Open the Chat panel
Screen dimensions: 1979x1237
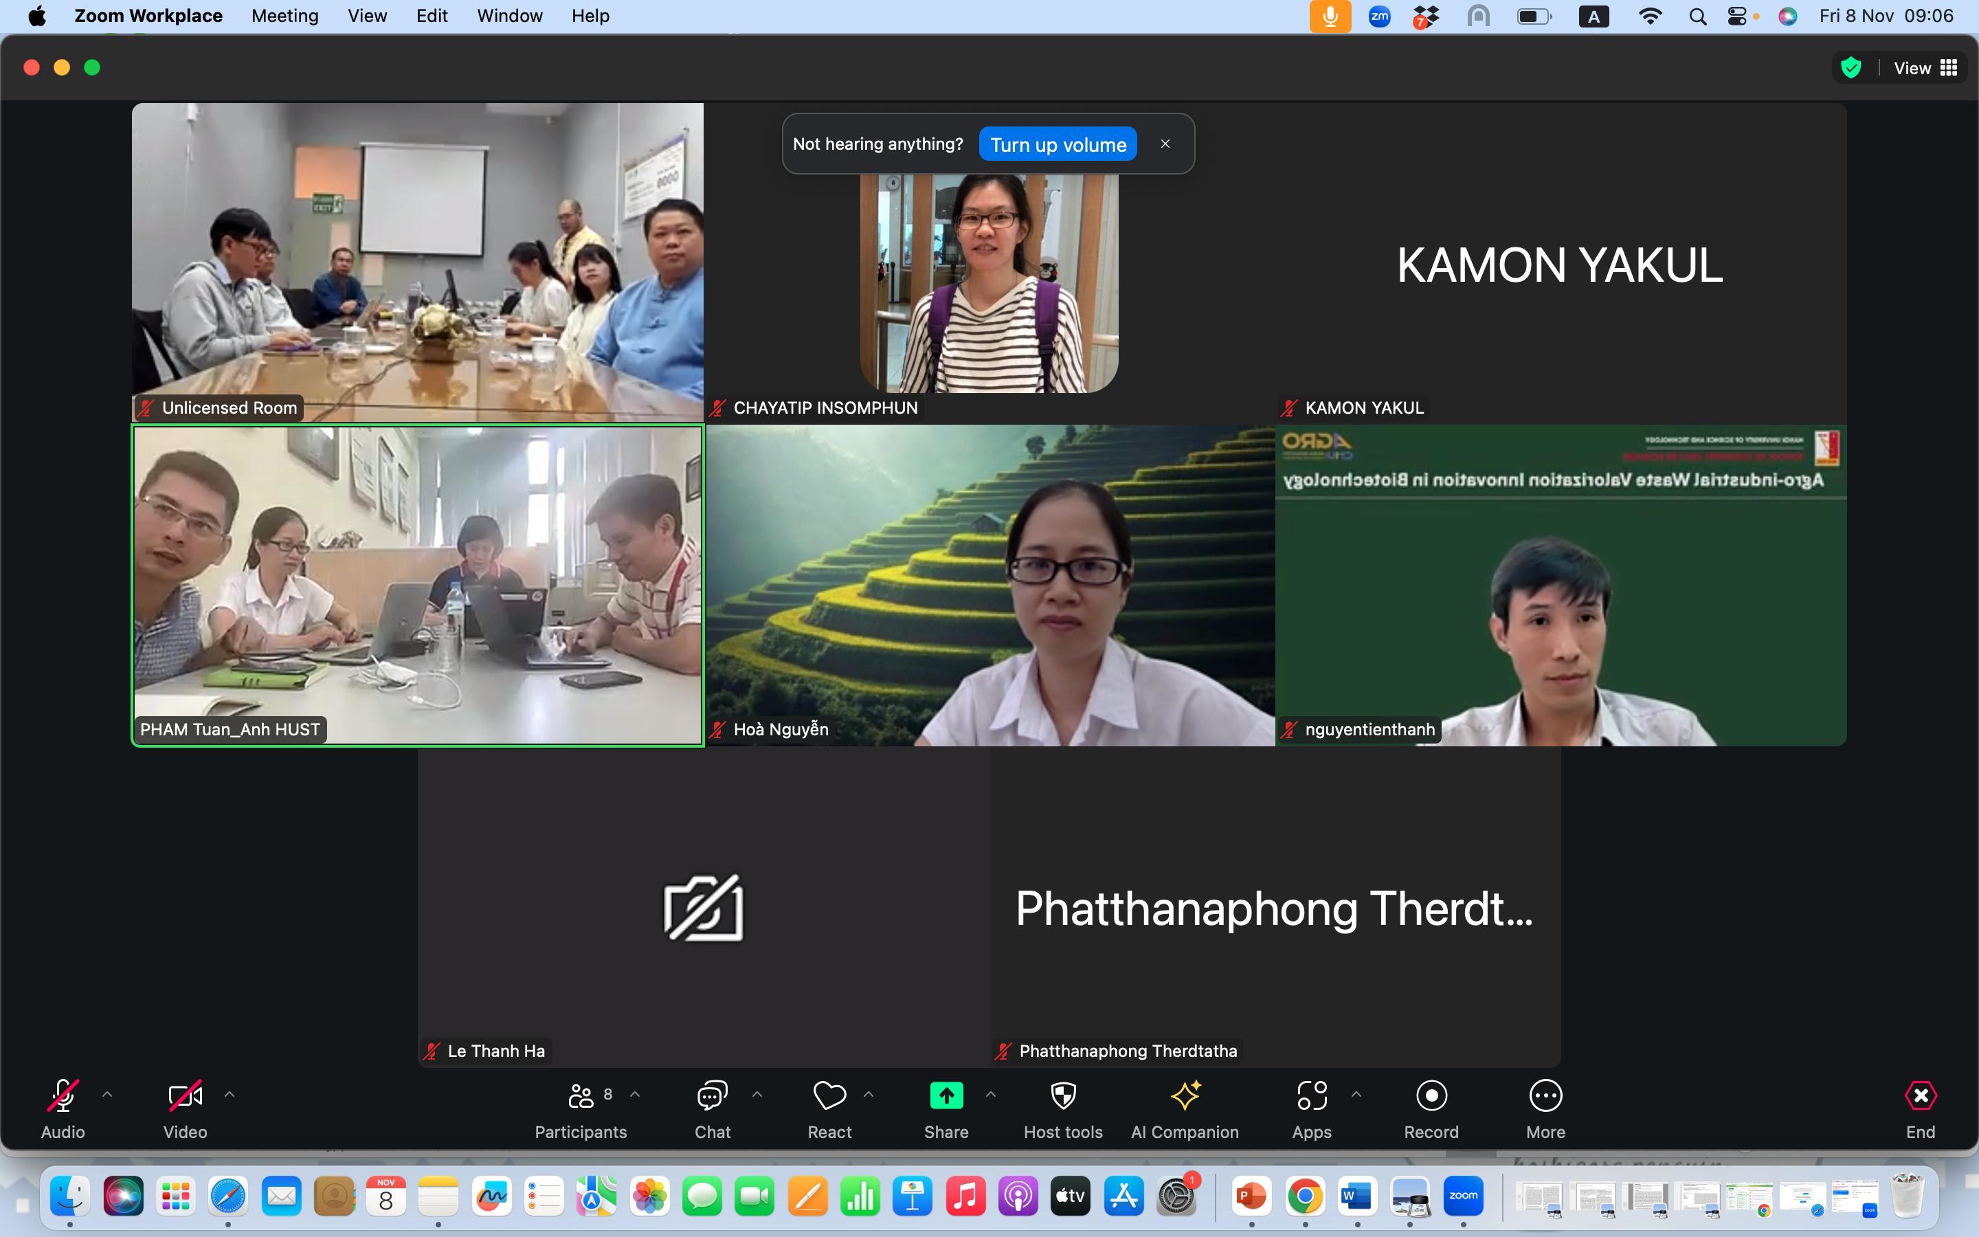(713, 1108)
